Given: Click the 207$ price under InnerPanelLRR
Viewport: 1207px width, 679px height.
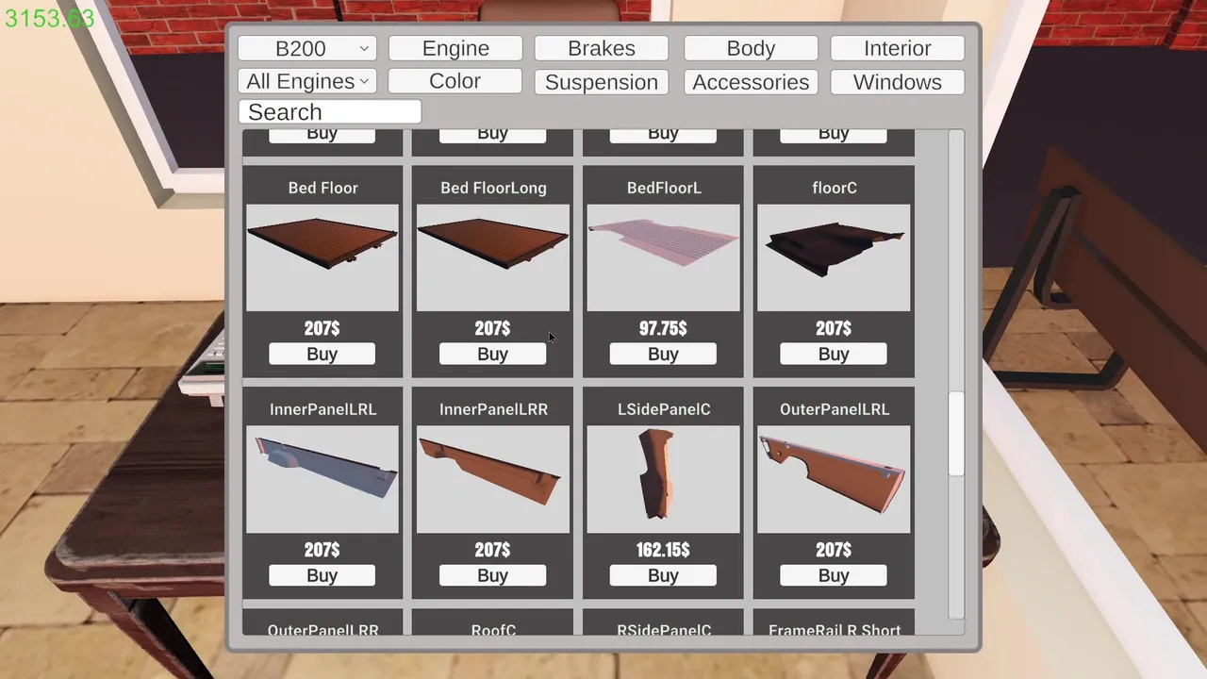Looking at the screenshot, I should click(x=492, y=550).
